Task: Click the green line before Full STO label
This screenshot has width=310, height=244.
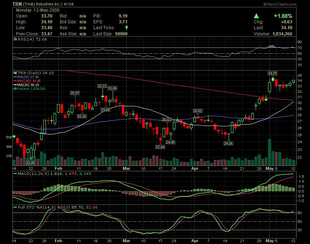Action: pos(15,207)
